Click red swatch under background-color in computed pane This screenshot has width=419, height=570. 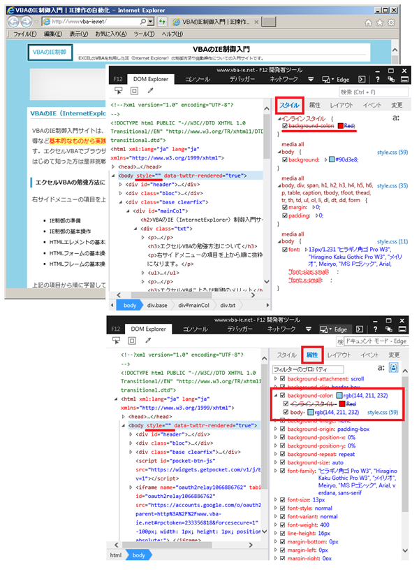coord(342,404)
